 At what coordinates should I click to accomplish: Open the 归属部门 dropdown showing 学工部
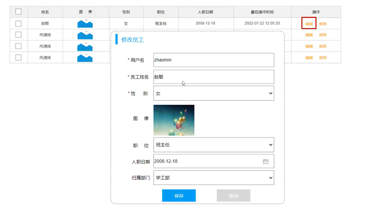(x=214, y=178)
